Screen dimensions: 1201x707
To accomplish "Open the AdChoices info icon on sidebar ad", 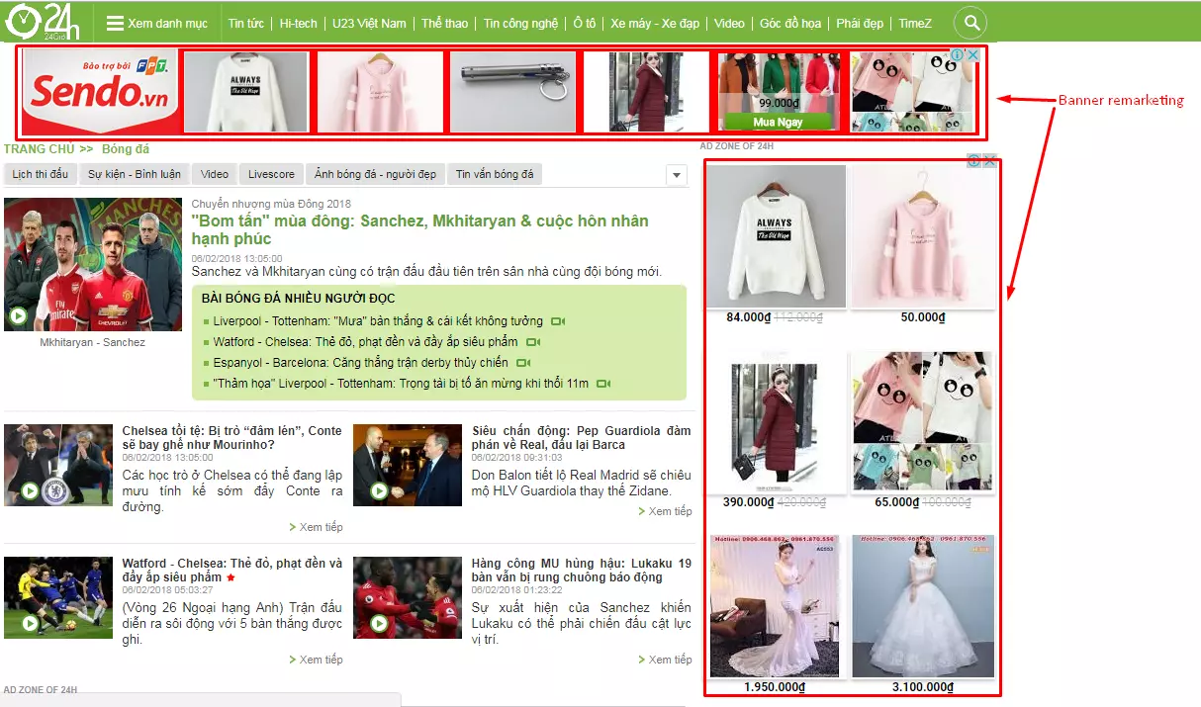I will [974, 160].
